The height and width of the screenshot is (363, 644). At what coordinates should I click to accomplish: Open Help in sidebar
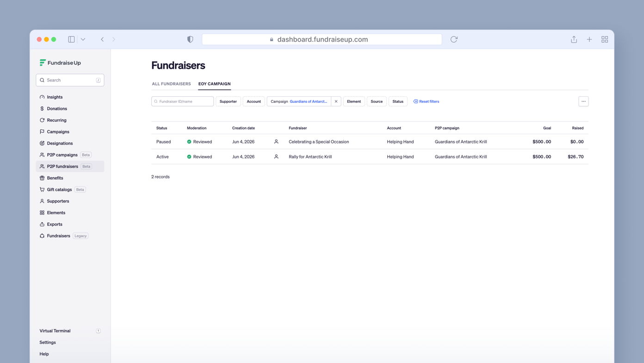[44, 354]
